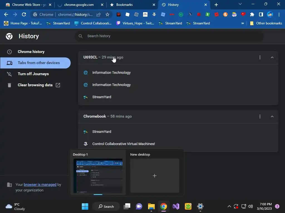
Task: Collapse the U693CL device section
Action: [x=272, y=57]
